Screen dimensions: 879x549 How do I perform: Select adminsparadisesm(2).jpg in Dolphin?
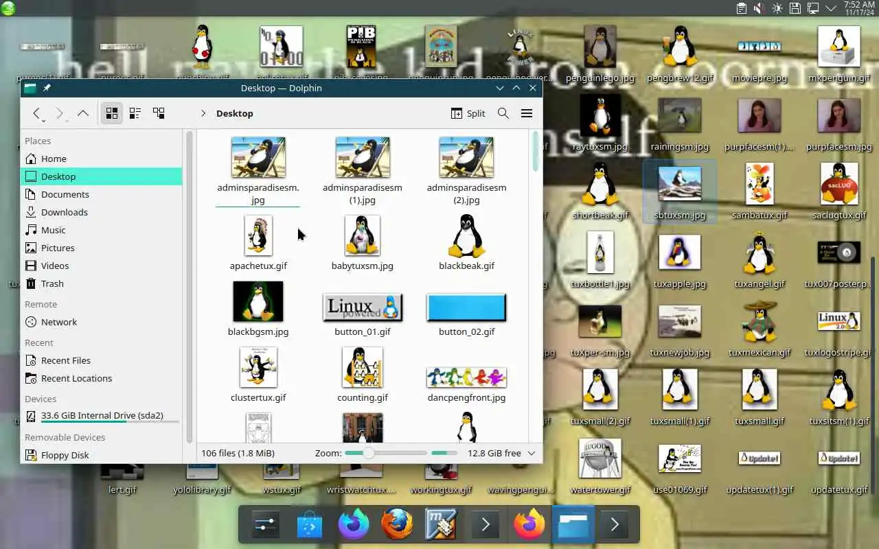467,170
